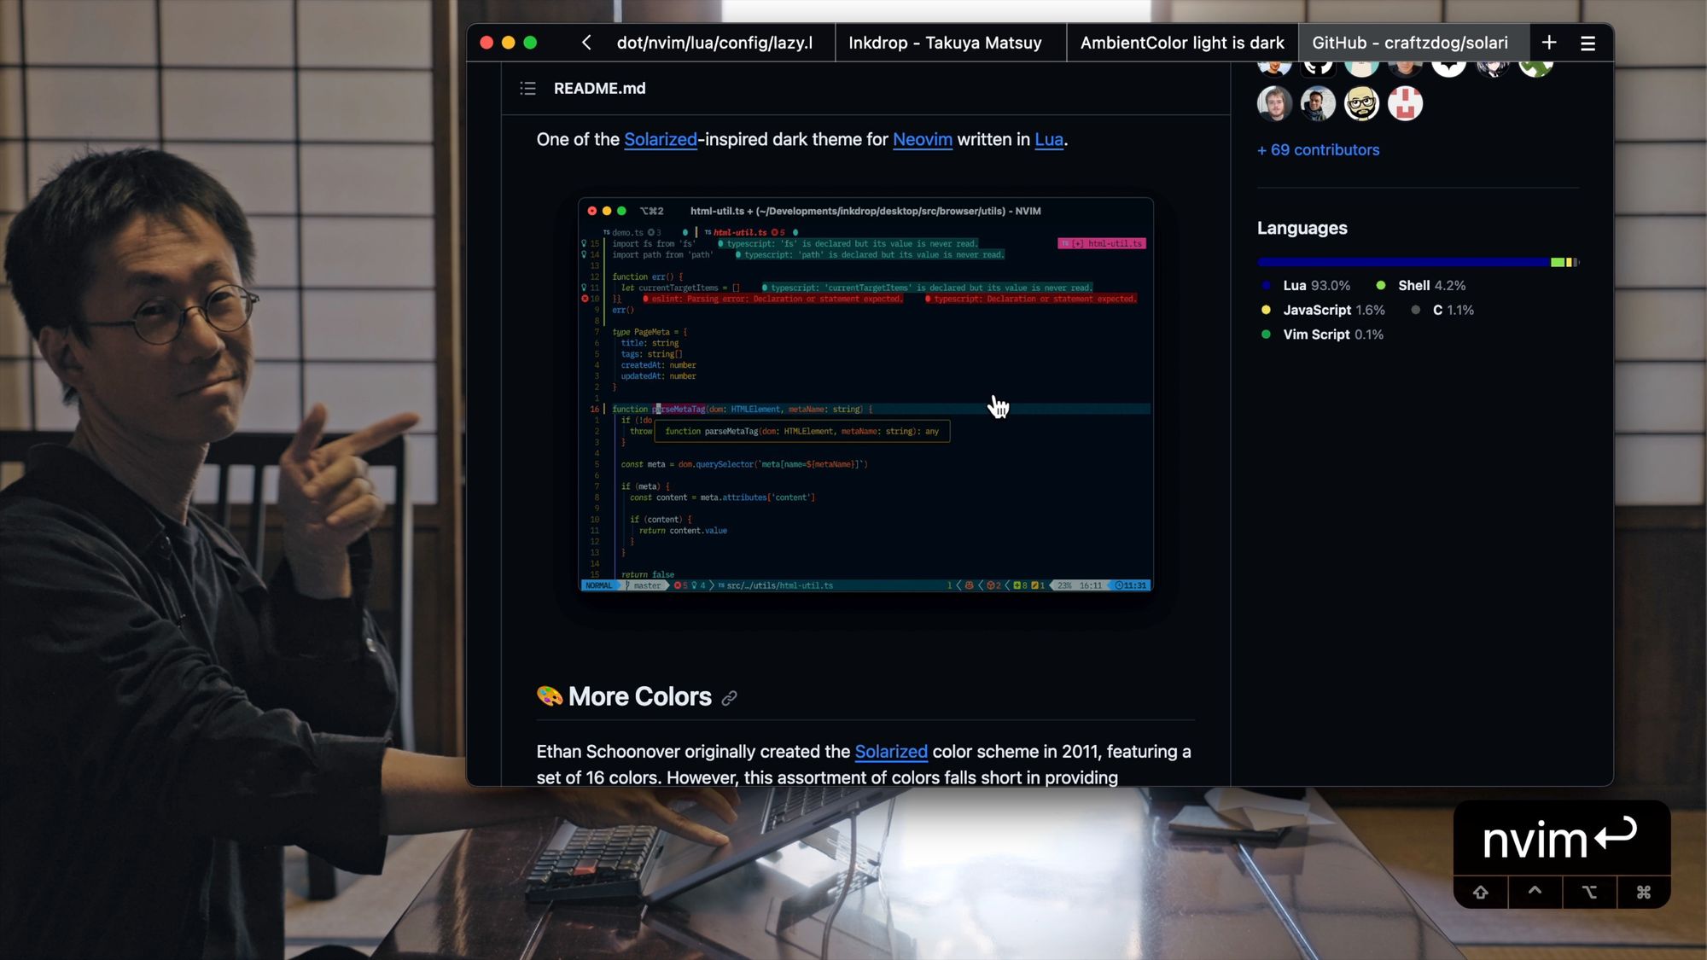
Task: Open the README table of contents outline
Action: pos(527,88)
